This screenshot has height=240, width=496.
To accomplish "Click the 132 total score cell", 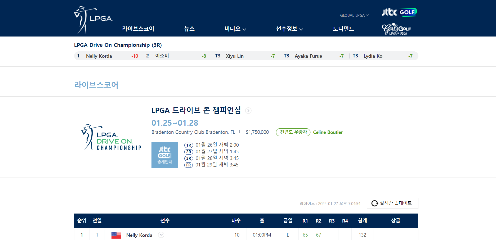I will (x=362, y=235).
